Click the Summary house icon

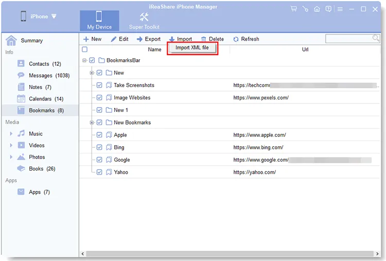tap(11, 40)
